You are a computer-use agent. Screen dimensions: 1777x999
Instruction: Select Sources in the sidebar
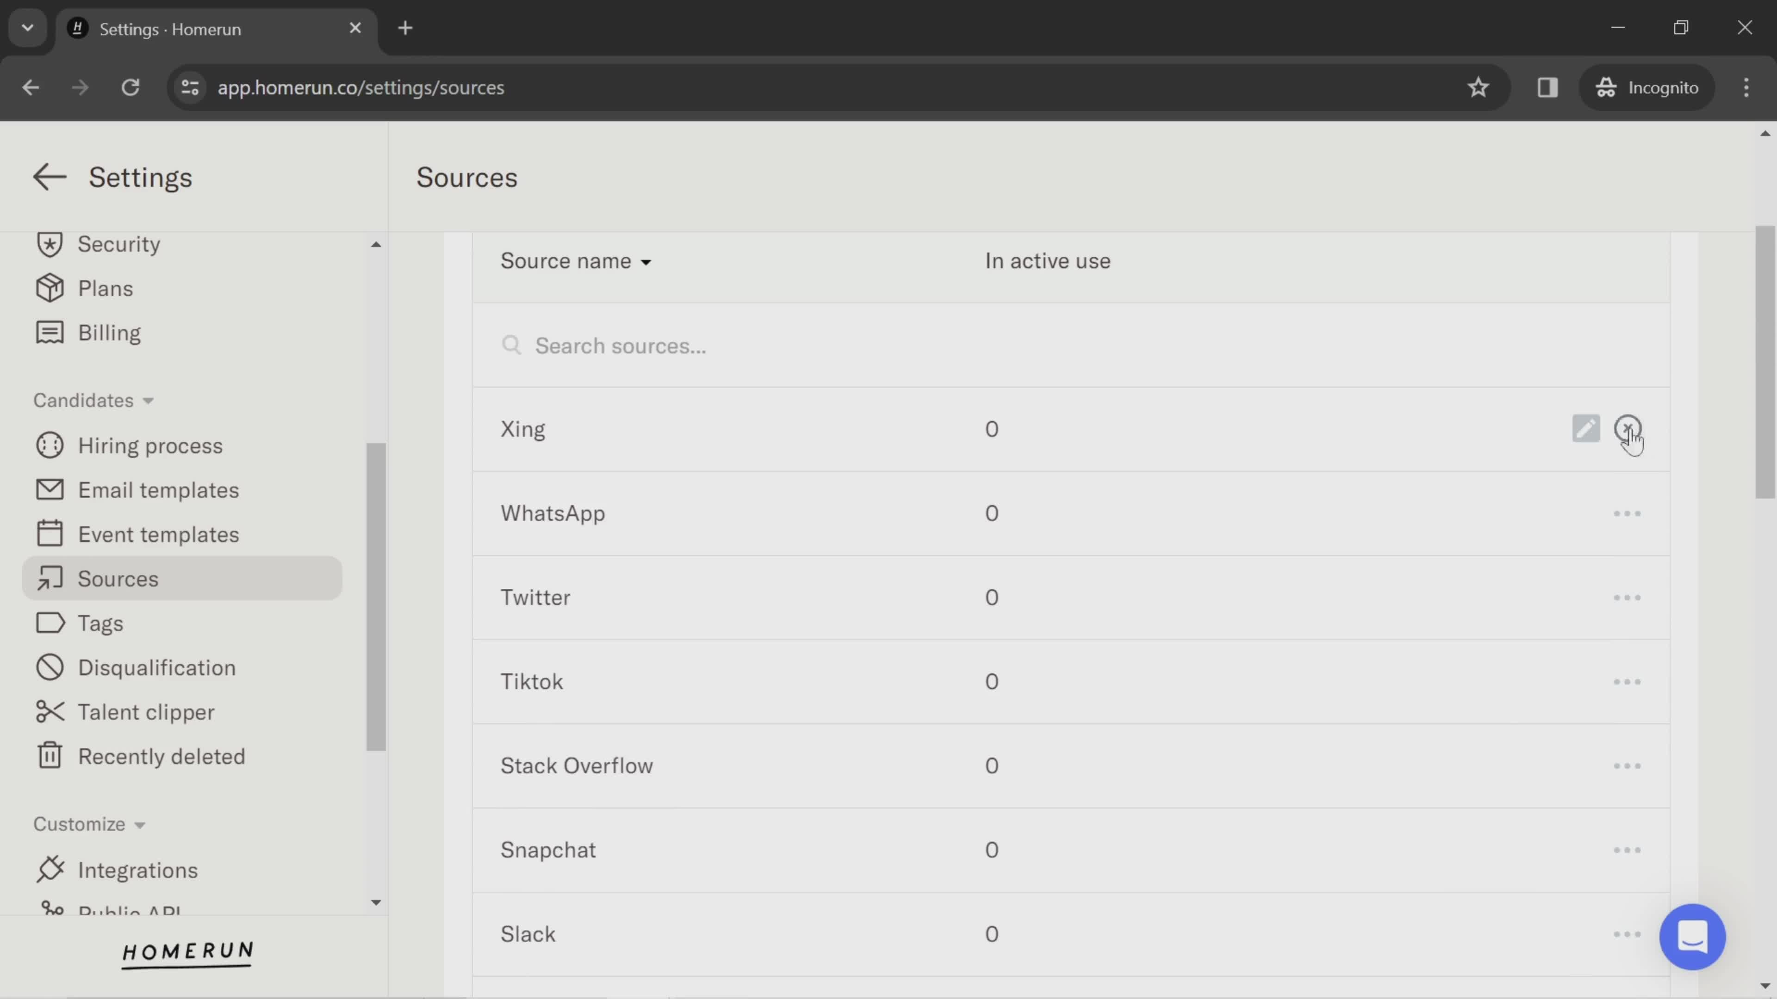pos(182,579)
